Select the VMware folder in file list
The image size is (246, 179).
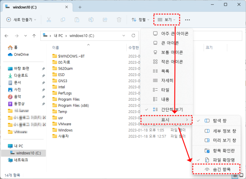[x=62, y=124]
